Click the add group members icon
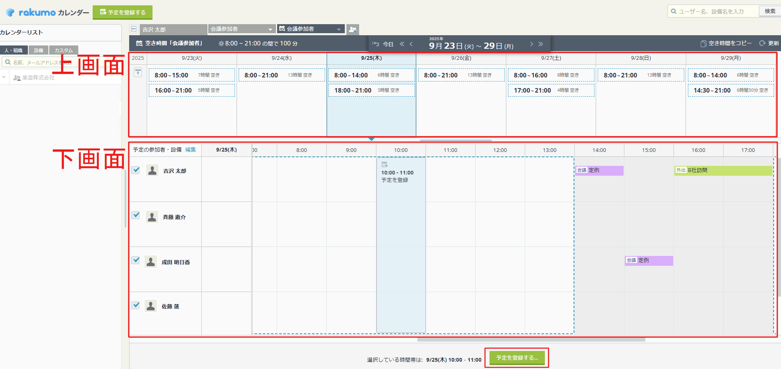781x369 pixels. [353, 29]
